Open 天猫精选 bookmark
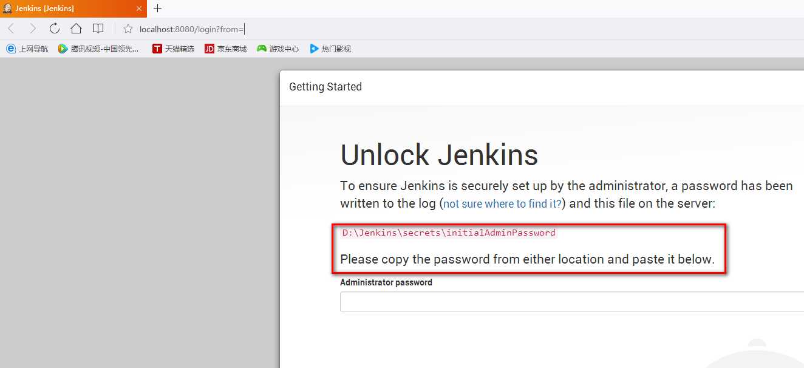804x368 pixels. point(173,49)
